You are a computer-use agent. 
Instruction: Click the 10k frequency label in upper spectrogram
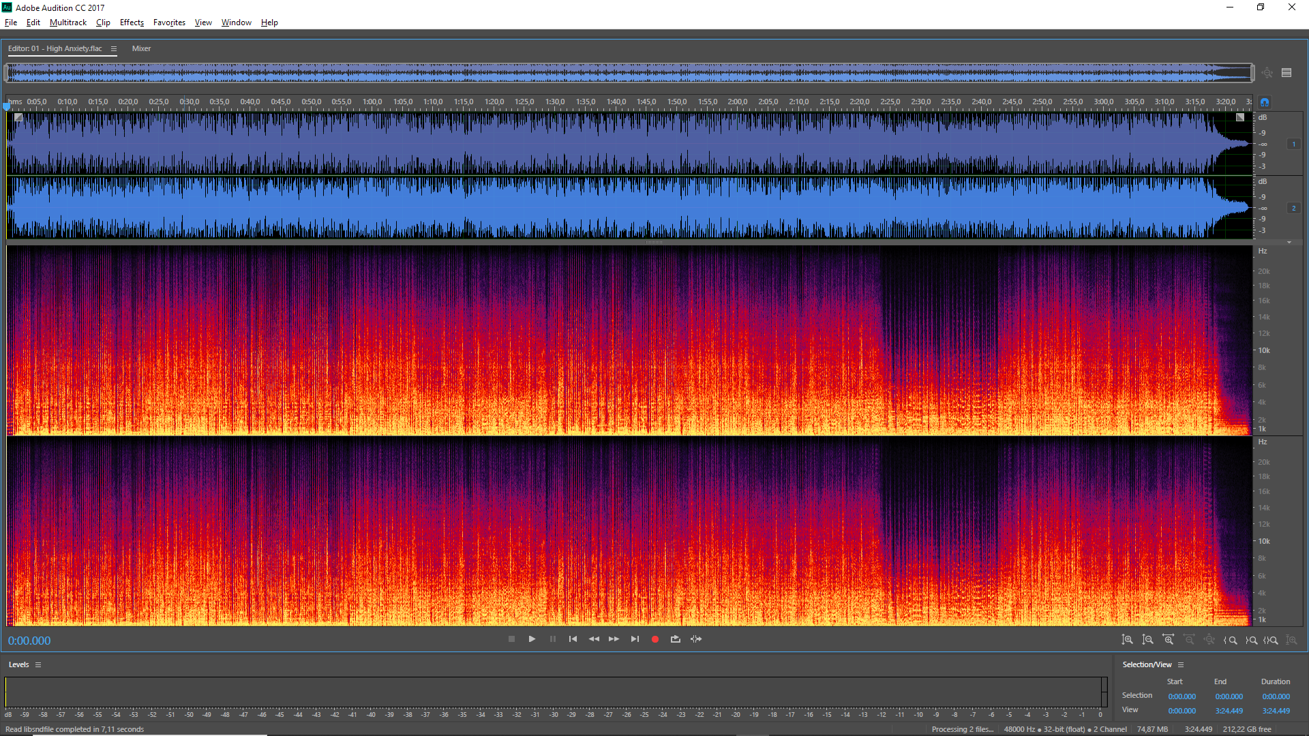1264,350
